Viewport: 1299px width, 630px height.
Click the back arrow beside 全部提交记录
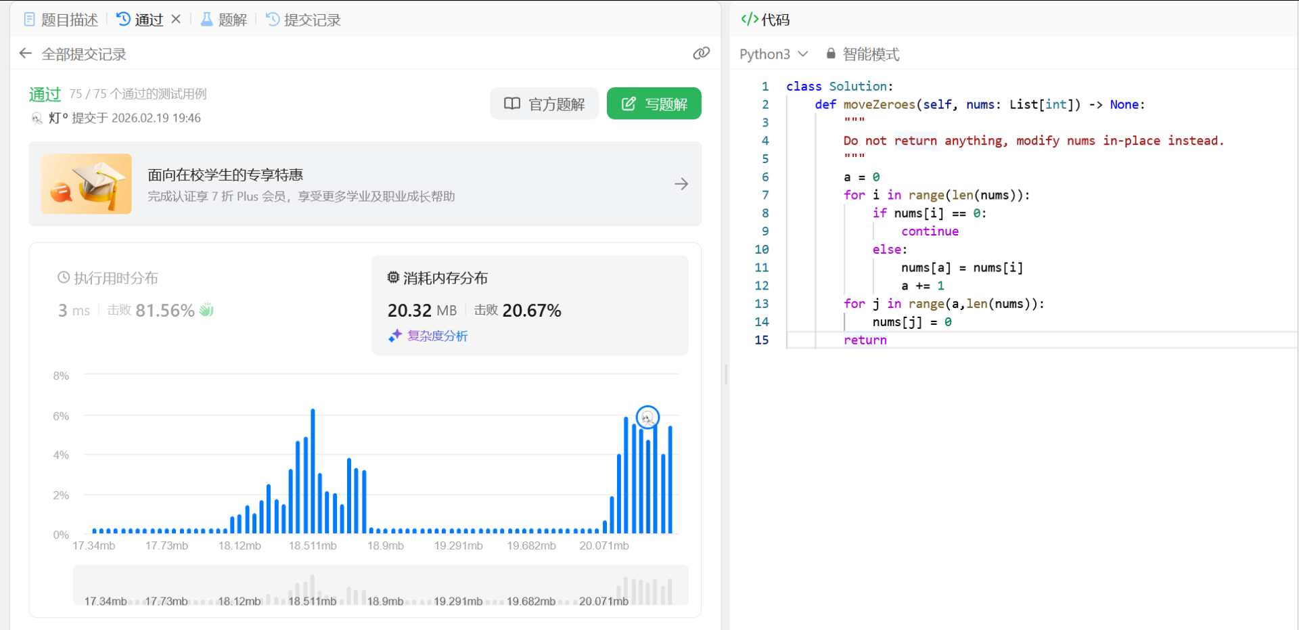(x=26, y=53)
